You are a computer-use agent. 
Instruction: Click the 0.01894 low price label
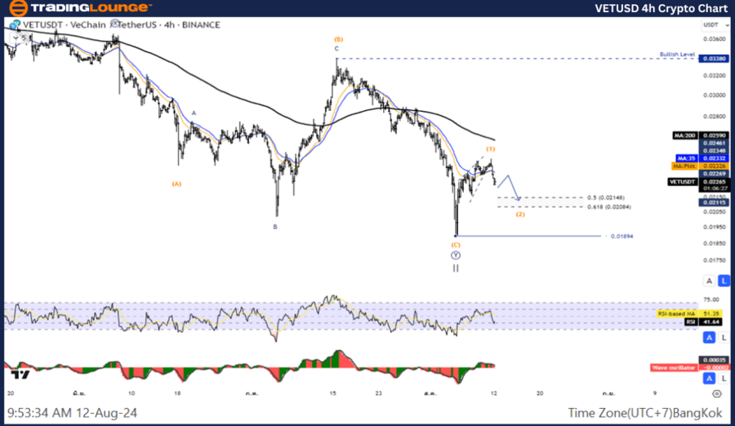tap(622, 236)
